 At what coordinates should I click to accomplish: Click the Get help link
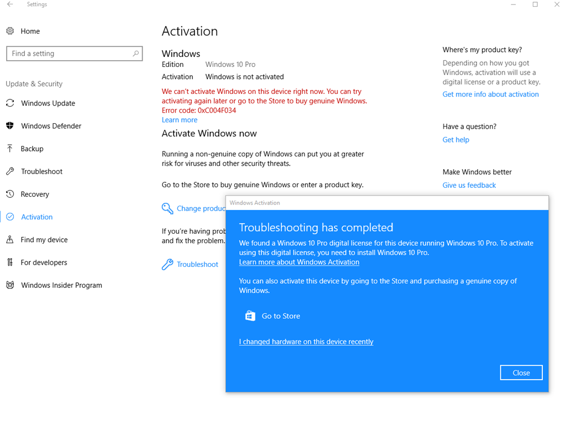[456, 140]
